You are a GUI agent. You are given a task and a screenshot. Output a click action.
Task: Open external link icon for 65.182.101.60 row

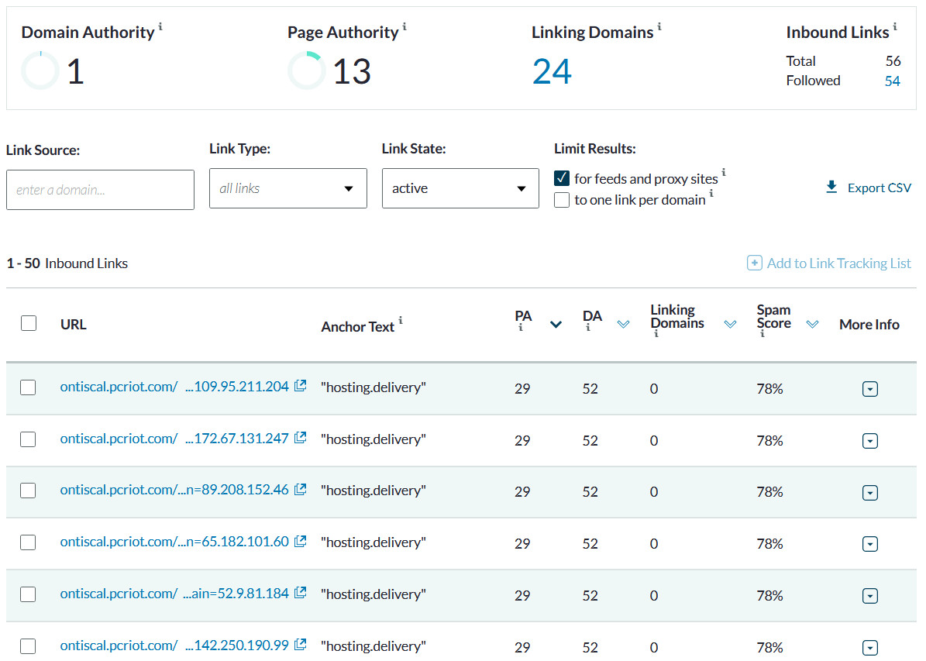pos(300,541)
